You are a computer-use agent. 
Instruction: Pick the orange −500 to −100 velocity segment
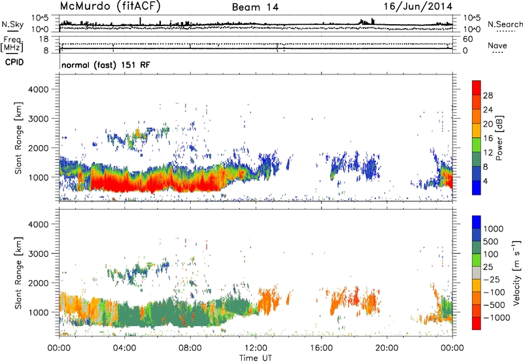[x=477, y=298]
